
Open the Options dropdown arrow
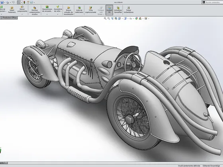tap(34, 2)
